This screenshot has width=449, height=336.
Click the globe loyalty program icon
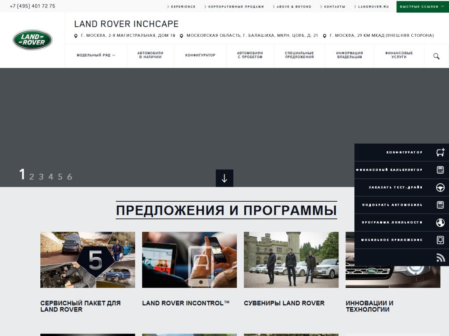(440, 222)
